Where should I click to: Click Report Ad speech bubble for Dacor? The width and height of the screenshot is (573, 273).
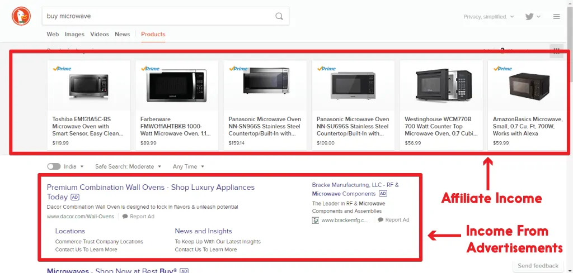[126, 217]
